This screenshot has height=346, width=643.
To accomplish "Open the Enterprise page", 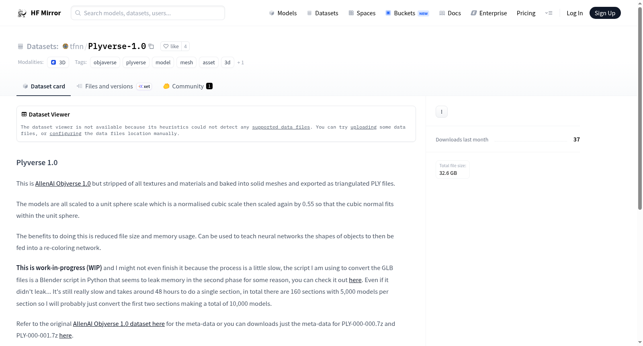I will [x=489, y=13].
